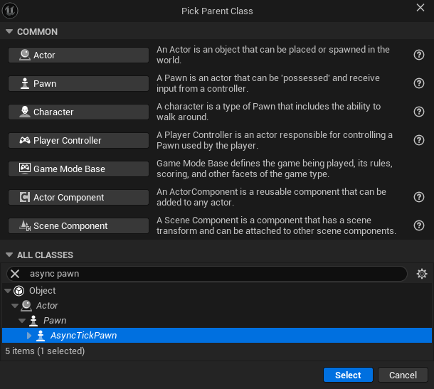Select the Actor item in class tree
The image size is (434, 389).
(x=47, y=306)
